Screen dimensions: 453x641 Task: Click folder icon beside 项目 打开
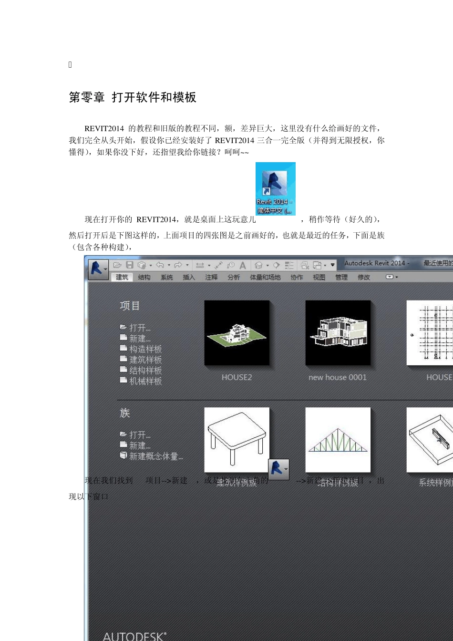click(124, 328)
